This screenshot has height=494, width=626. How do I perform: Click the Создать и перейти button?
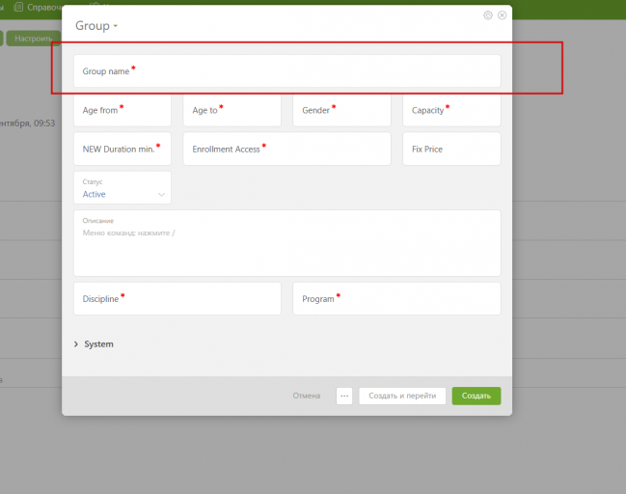point(402,397)
